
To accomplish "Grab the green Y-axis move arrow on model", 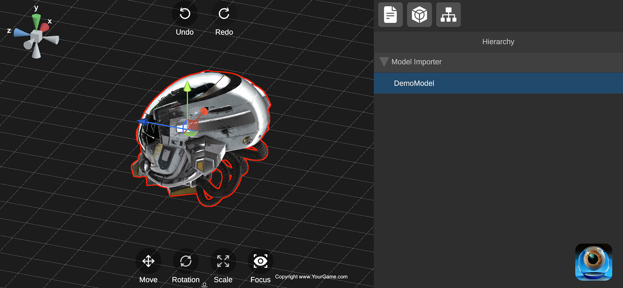I will [x=187, y=86].
